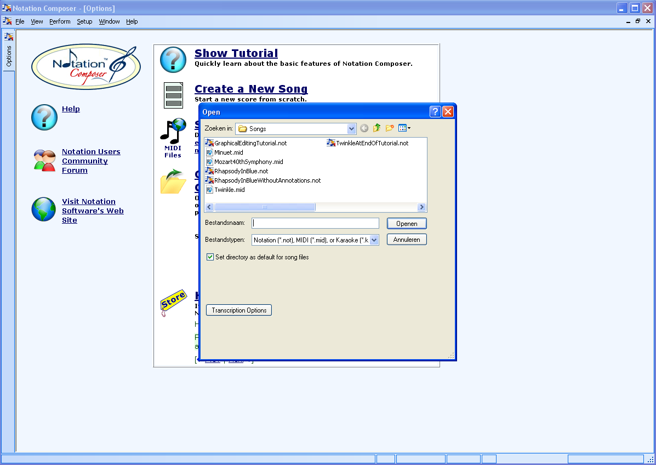Click the Annuleren button
The image size is (656, 465).
407,240
